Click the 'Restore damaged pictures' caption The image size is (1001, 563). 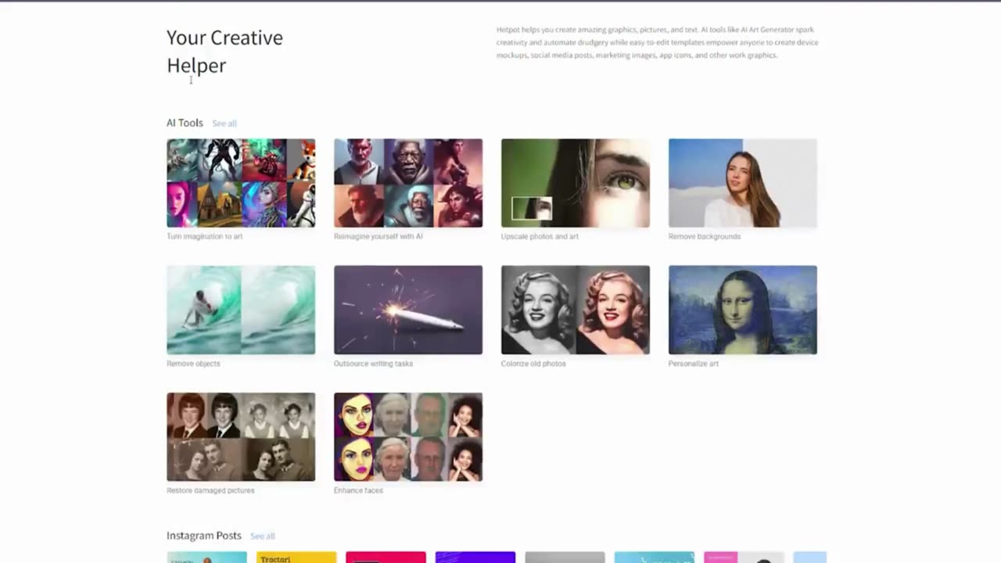[x=210, y=490]
